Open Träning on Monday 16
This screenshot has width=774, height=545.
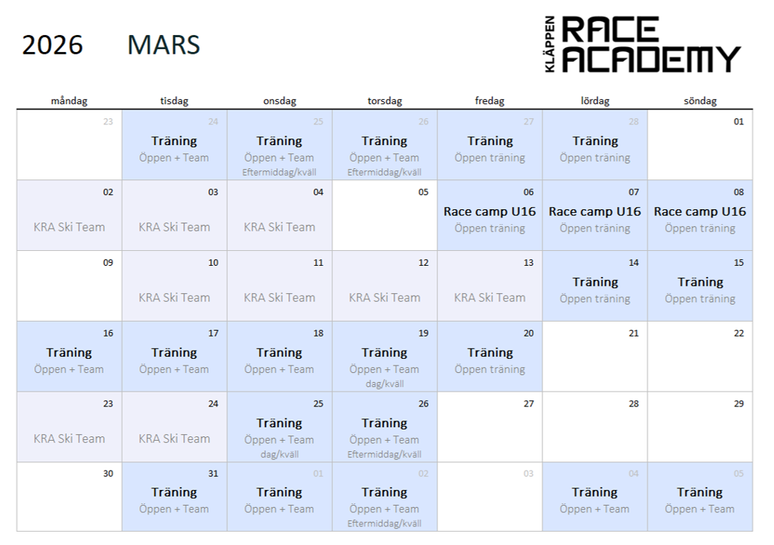69,353
